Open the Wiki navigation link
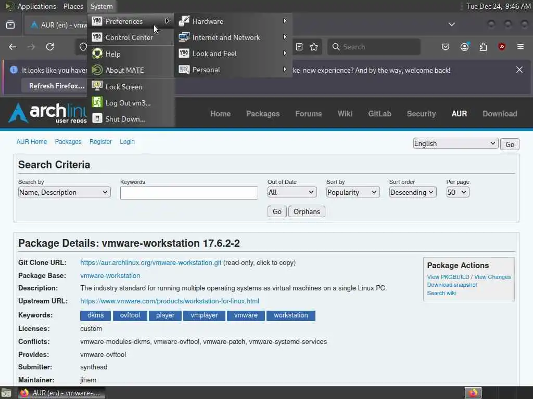This screenshot has width=533, height=399. pyautogui.click(x=345, y=114)
